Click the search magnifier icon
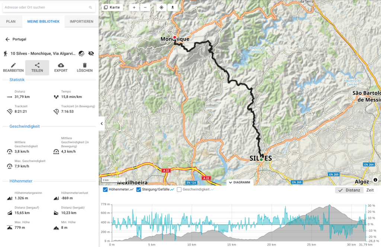Viewport: 381px width, 247px height. (x=90, y=7)
